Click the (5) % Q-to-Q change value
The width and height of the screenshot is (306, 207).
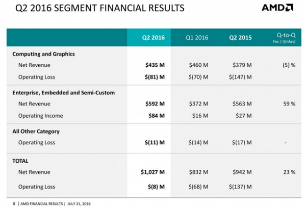[x=288, y=65]
